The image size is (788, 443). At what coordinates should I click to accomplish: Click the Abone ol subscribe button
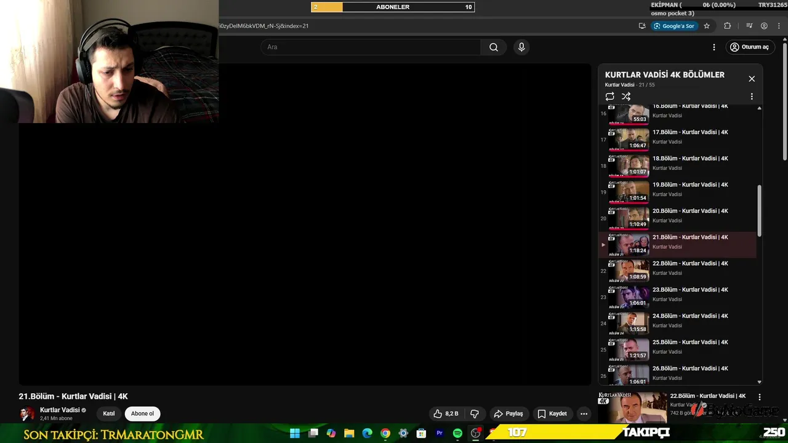(142, 414)
